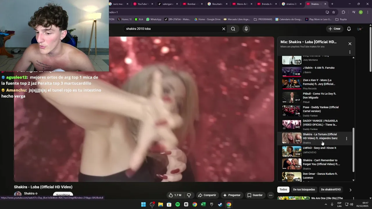Click the YouTube search magnifier button
372x209 pixels.
pos(233,29)
